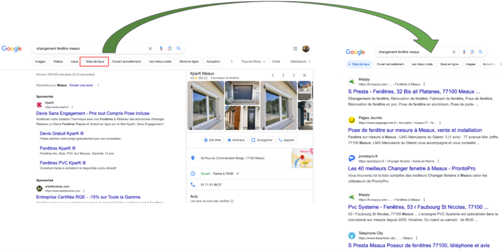Click the user profile avatar
The width and height of the screenshot is (502, 249).
point(305,49)
